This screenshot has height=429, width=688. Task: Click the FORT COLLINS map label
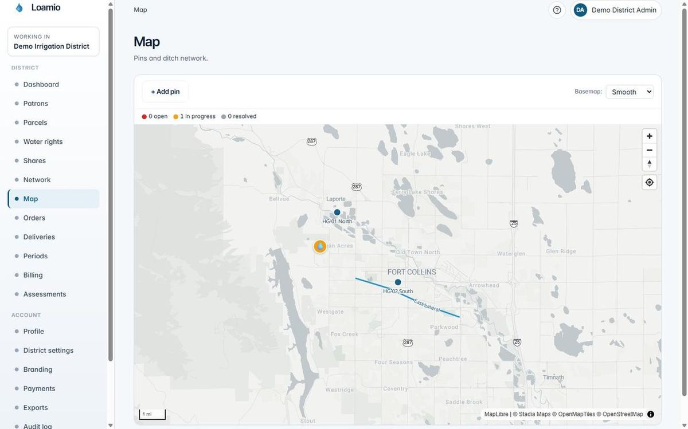412,272
